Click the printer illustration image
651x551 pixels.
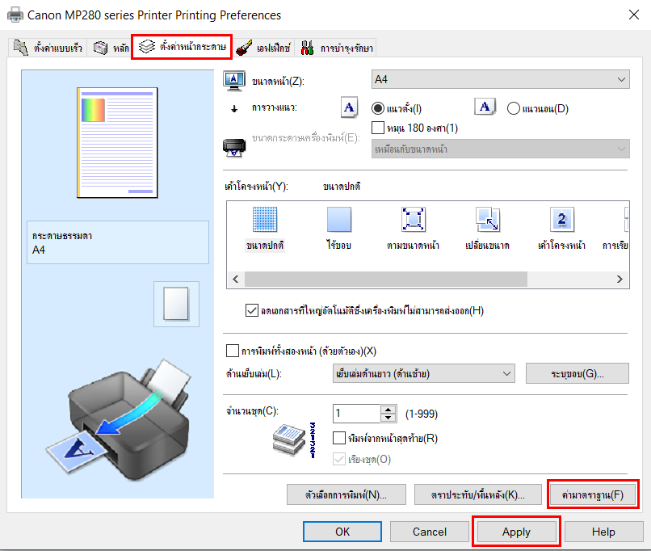click(x=118, y=419)
